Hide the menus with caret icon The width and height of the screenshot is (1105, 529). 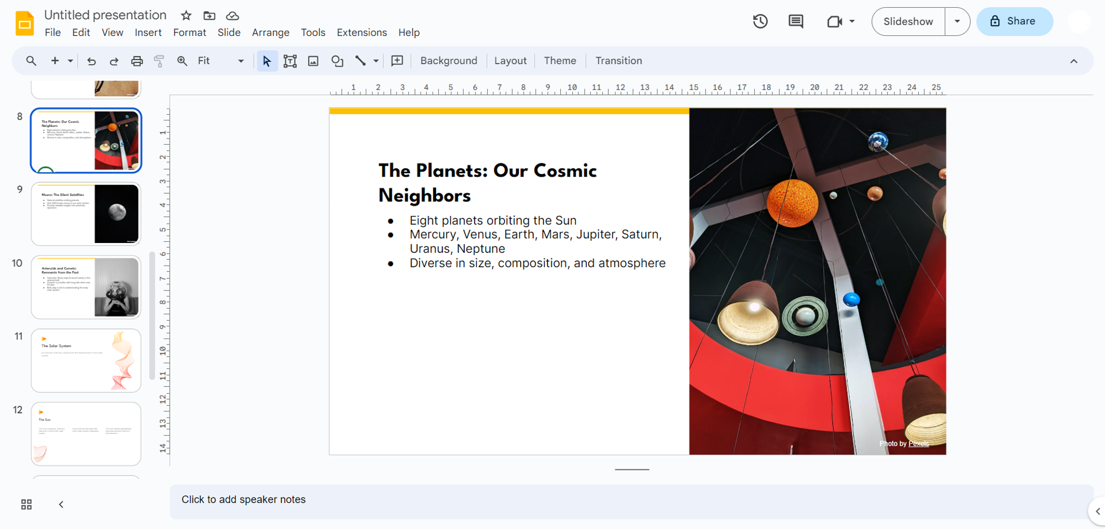click(1074, 61)
